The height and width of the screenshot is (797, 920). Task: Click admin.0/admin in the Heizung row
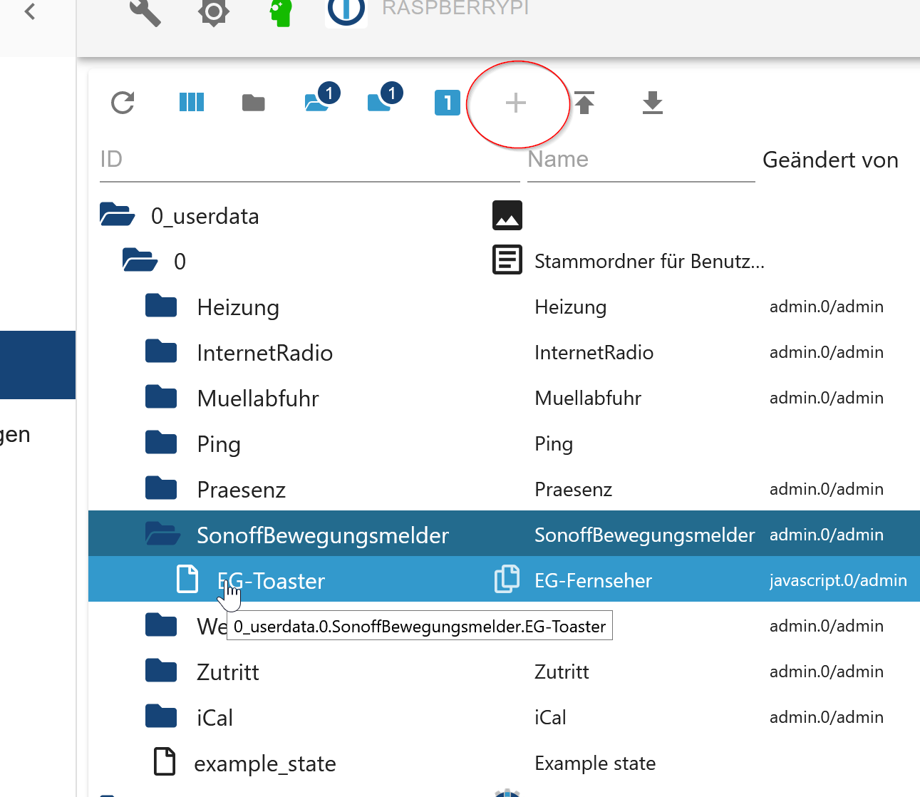click(827, 307)
